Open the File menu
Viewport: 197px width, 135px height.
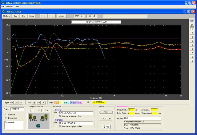[3, 6]
